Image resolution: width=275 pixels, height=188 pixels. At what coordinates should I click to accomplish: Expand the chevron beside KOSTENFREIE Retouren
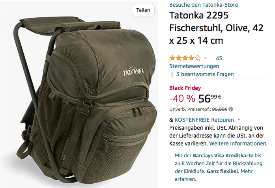[239, 120]
